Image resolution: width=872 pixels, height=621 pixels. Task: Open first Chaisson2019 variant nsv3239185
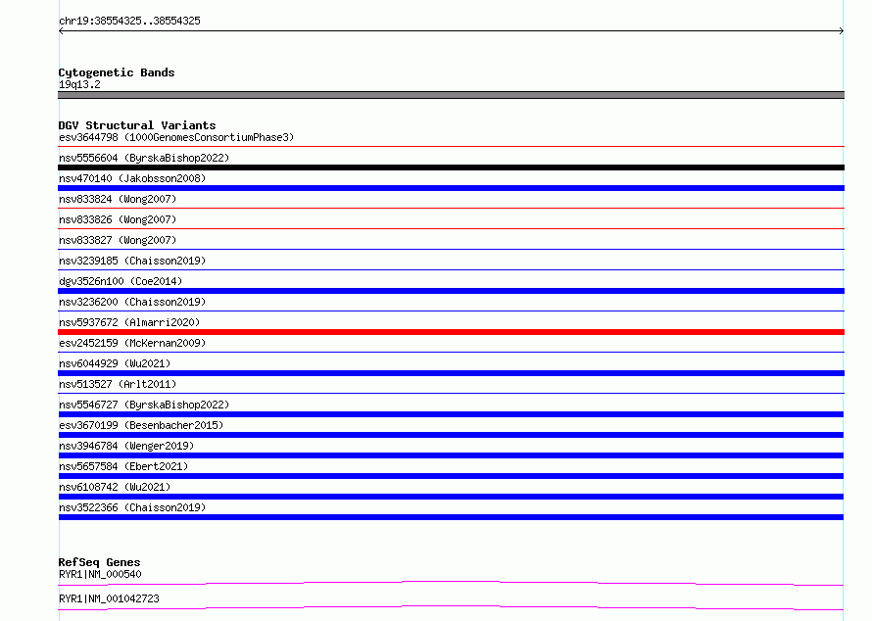[x=132, y=261]
